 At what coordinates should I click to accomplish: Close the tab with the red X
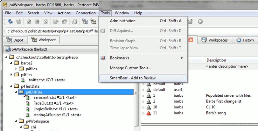[191, 40]
